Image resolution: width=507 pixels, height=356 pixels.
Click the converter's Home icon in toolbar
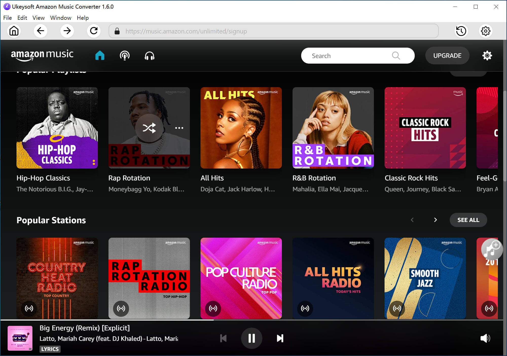click(x=14, y=31)
